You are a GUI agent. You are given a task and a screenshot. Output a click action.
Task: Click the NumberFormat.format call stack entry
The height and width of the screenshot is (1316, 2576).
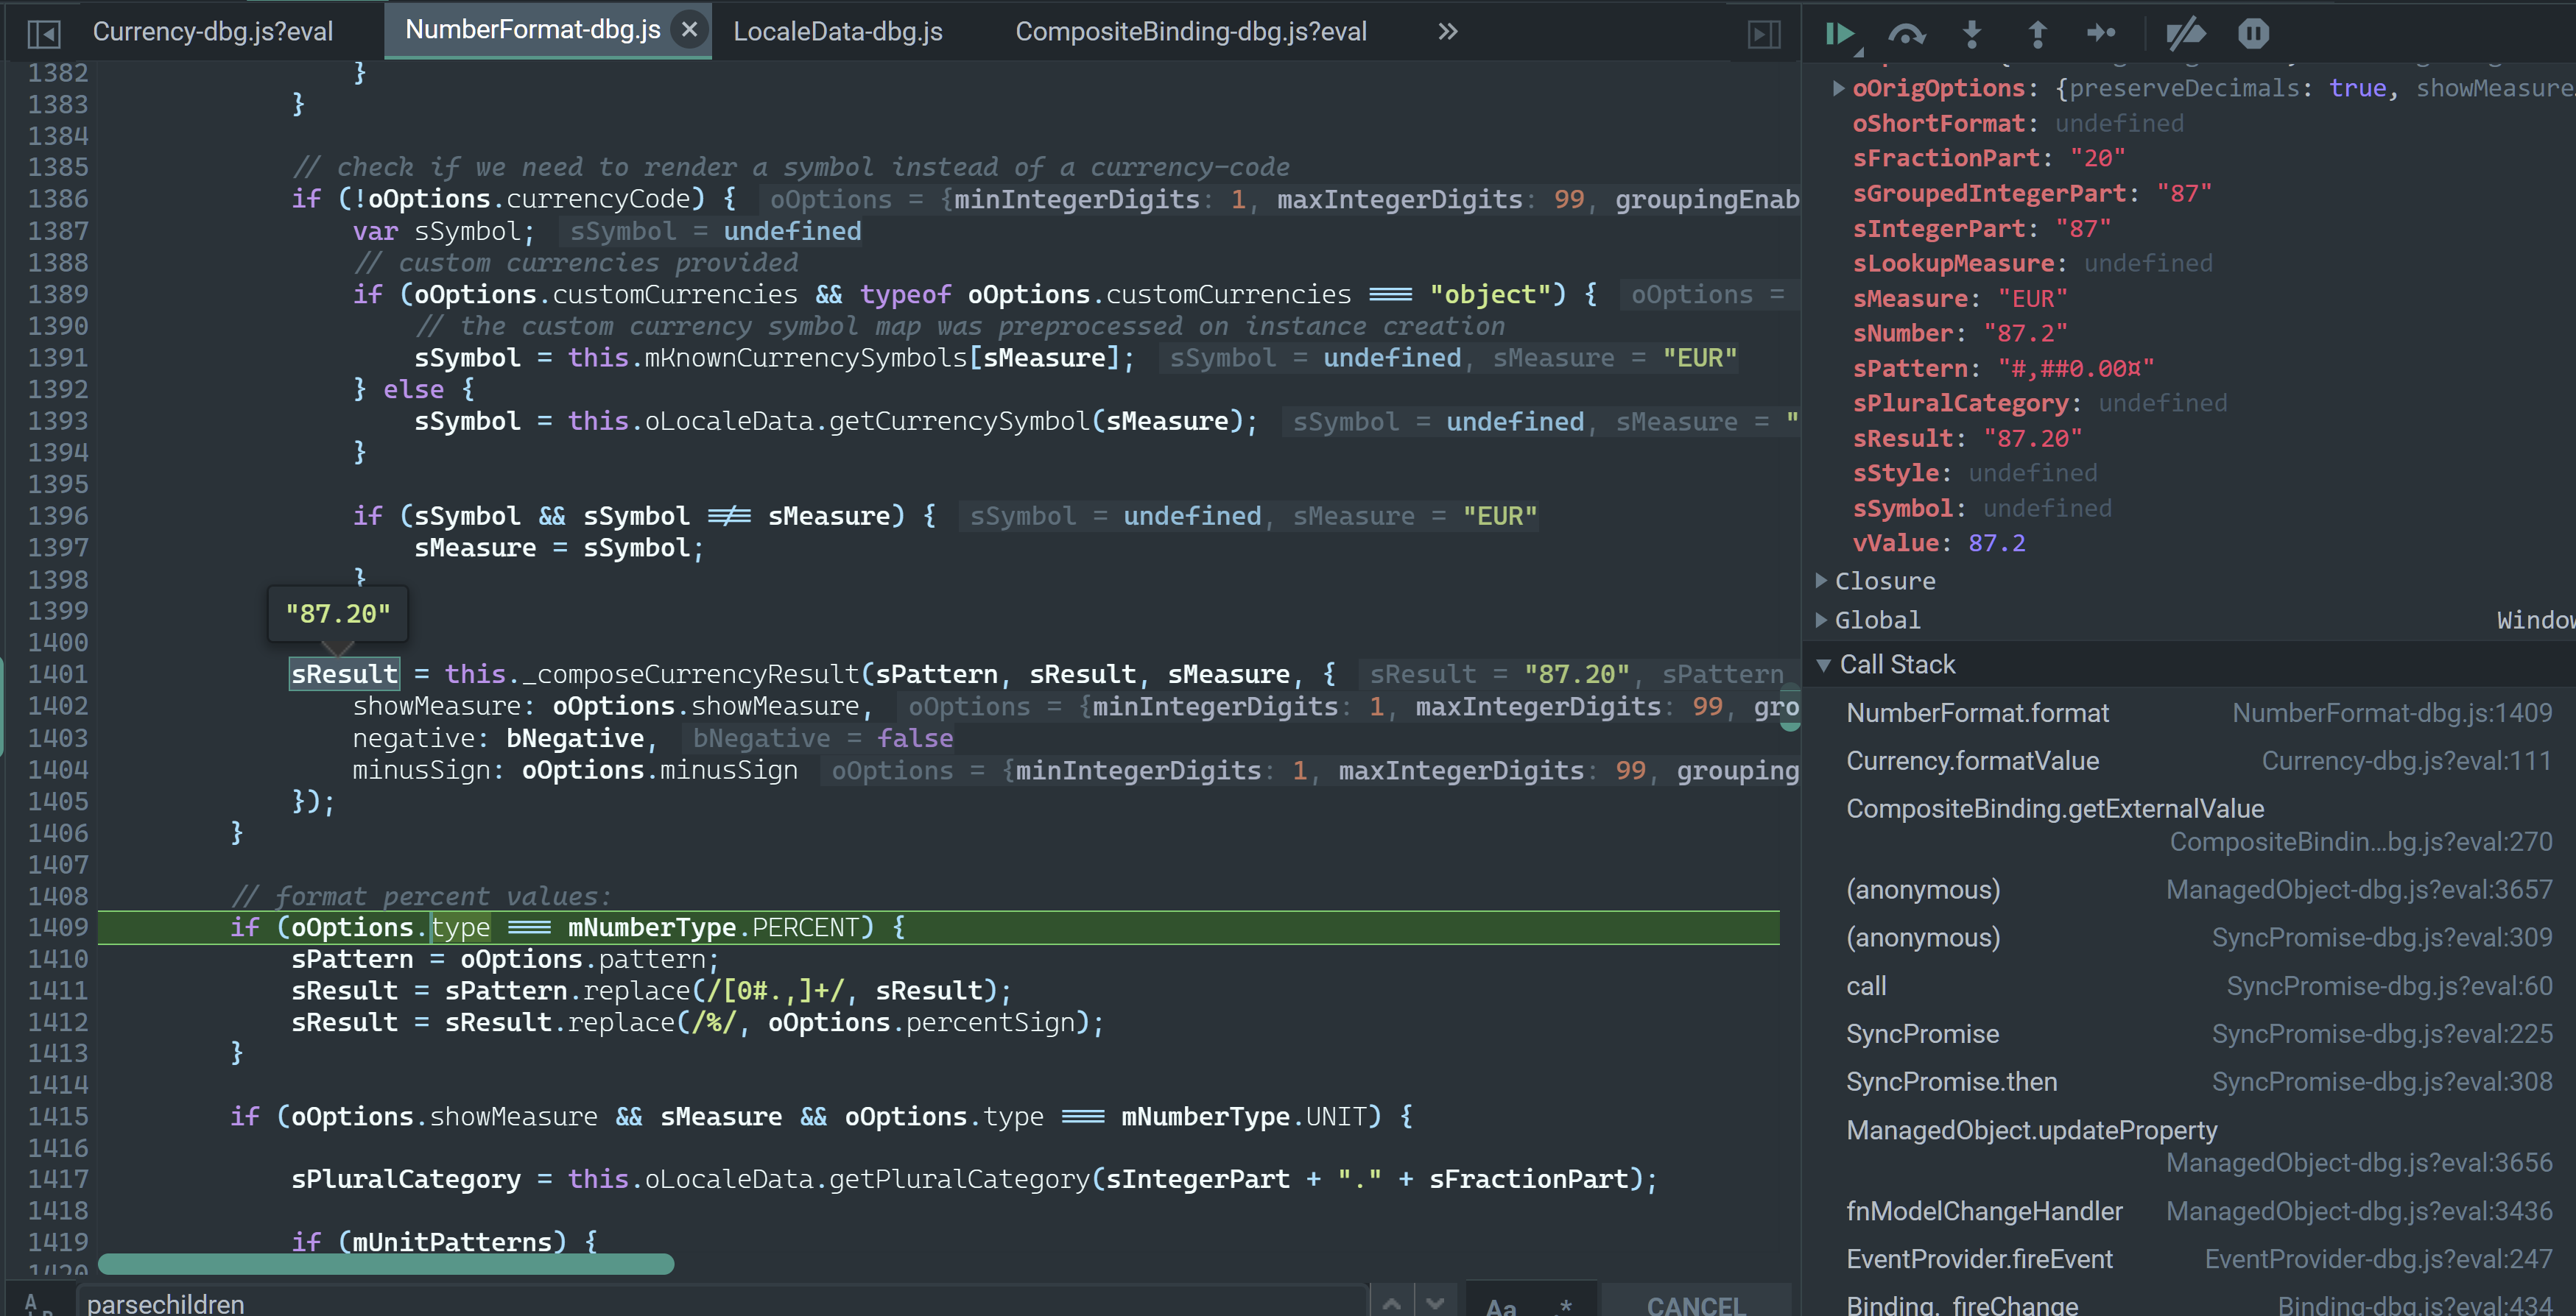pos(1977,712)
